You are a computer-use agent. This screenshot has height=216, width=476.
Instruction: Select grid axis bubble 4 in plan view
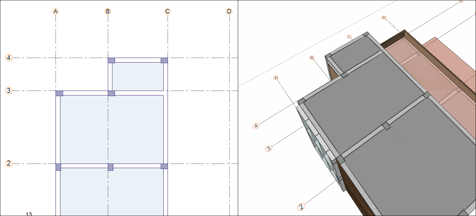9,58
